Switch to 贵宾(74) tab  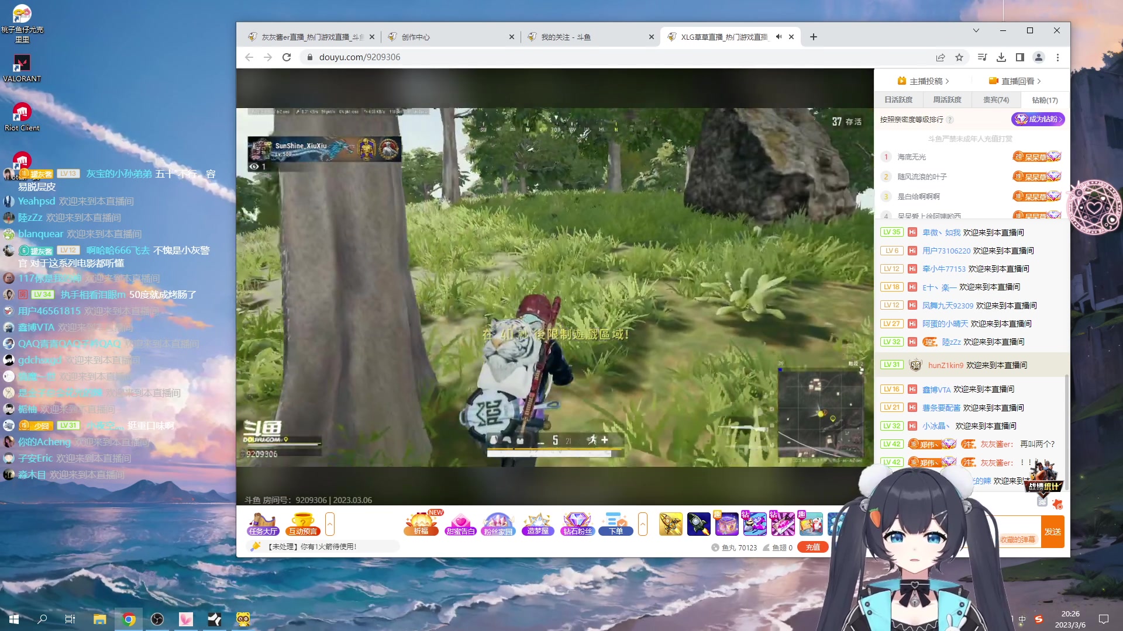click(x=995, y=100)
